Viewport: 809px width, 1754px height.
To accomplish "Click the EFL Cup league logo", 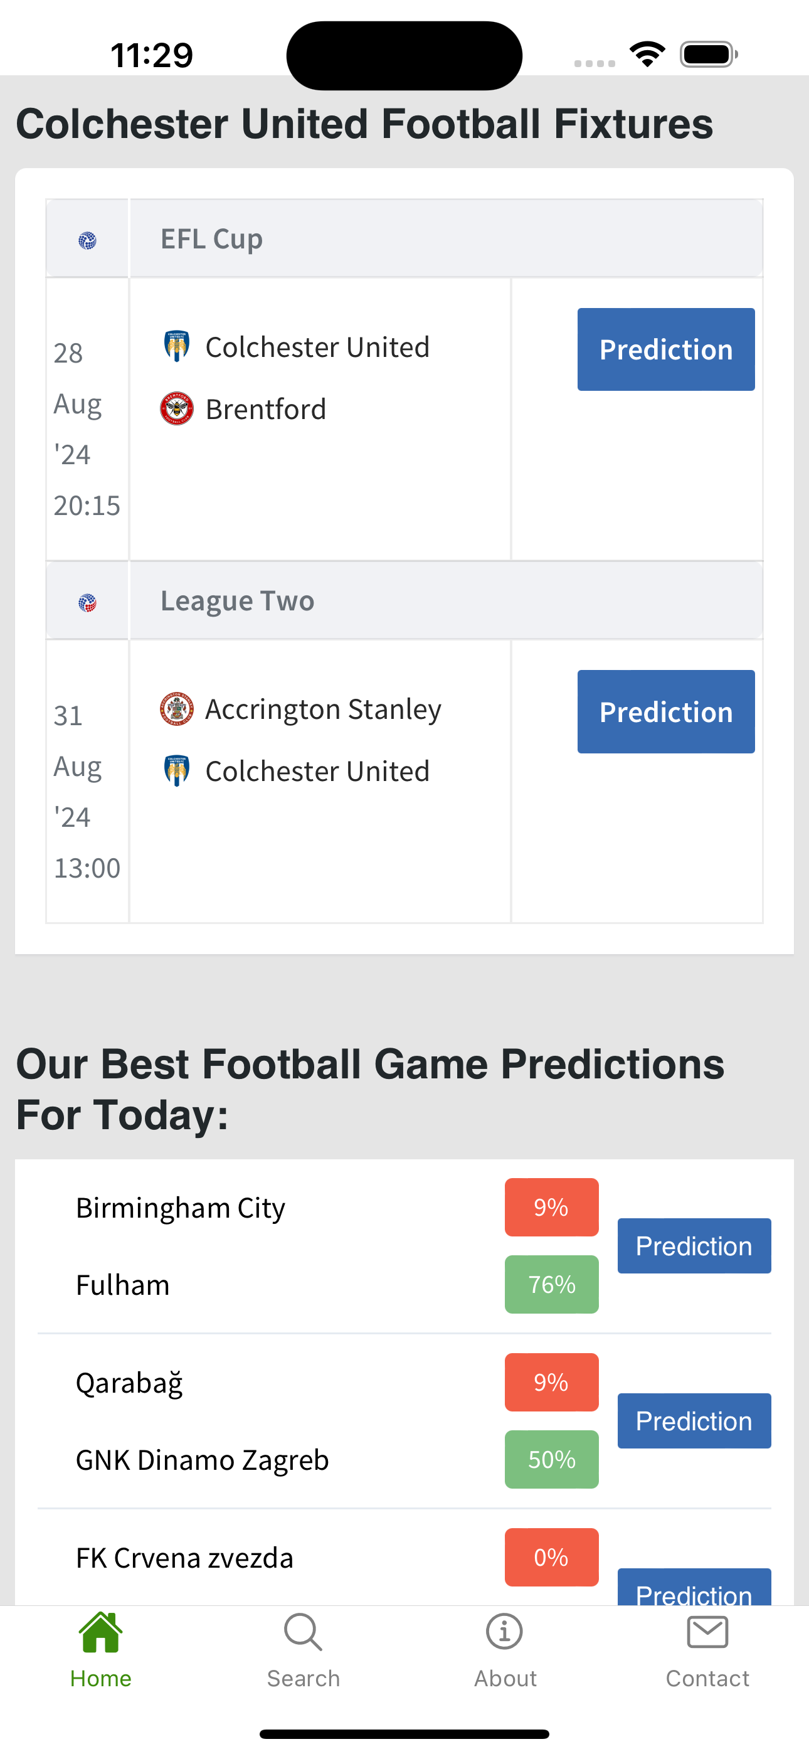I will coord(87,240).
